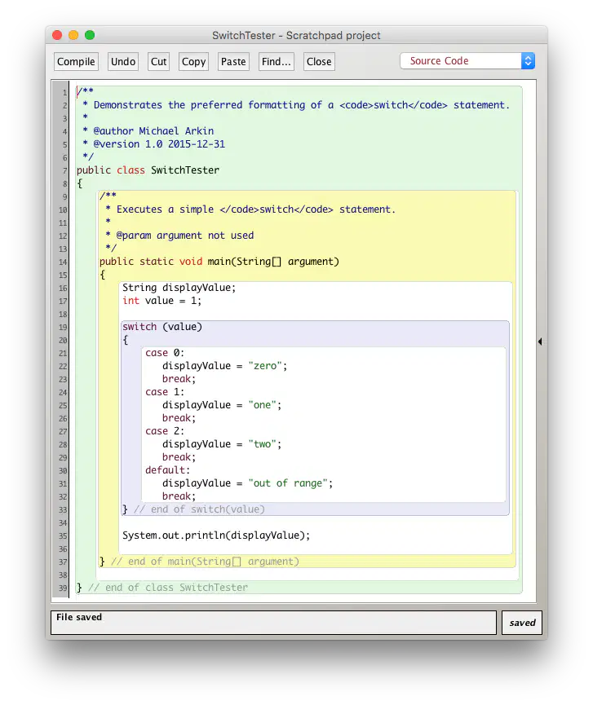
Task: Click the 'String displayValue;' line
Action: pyautogui.click(x=179, y=288)
